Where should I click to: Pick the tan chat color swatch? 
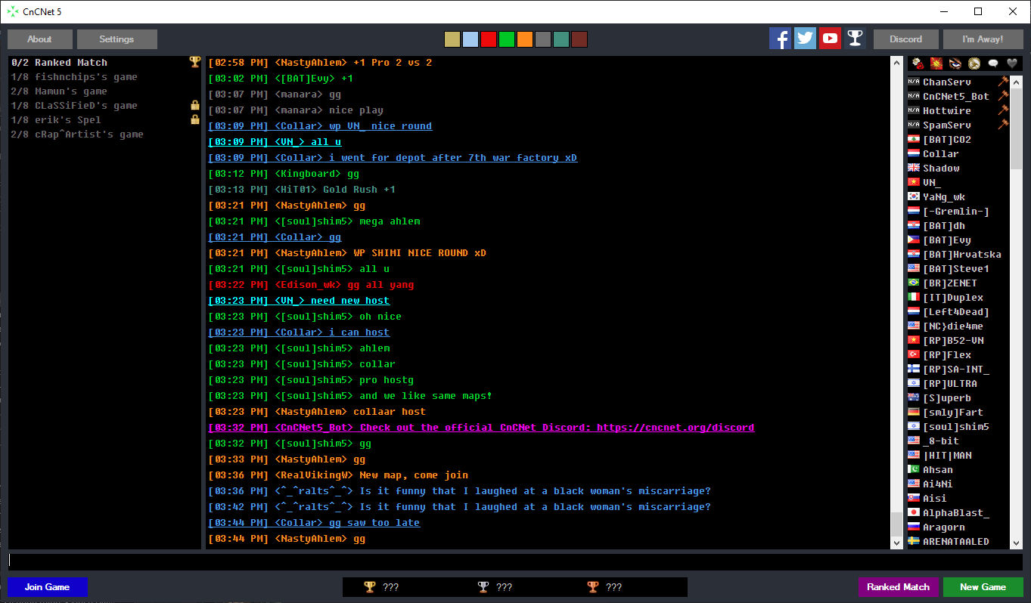[x=452, y=39]
